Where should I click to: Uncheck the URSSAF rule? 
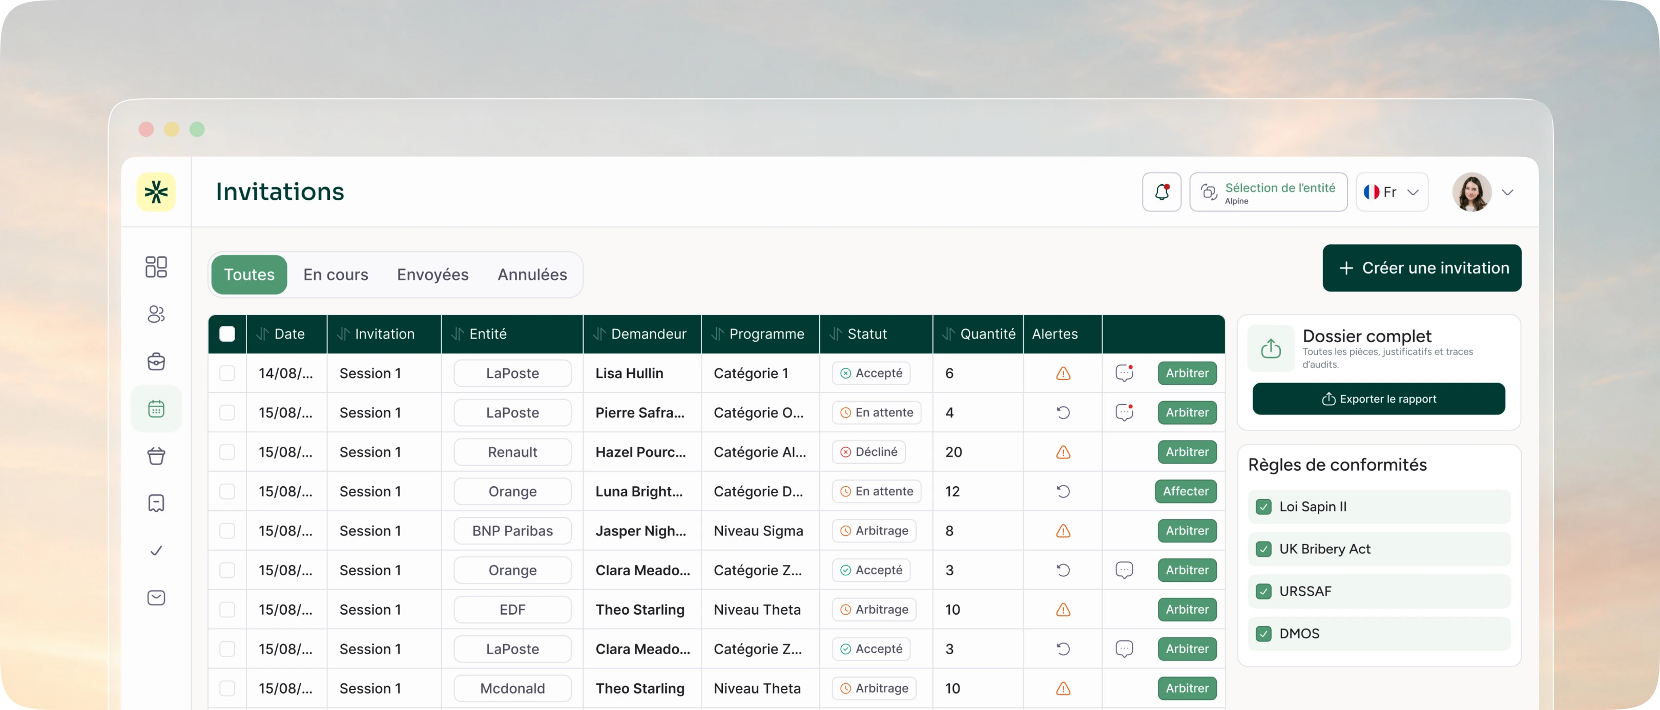1263,591
